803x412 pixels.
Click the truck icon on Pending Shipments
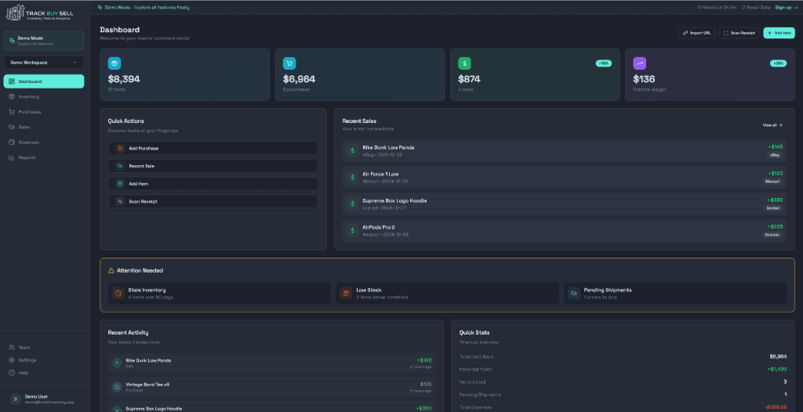click(574, 293)
